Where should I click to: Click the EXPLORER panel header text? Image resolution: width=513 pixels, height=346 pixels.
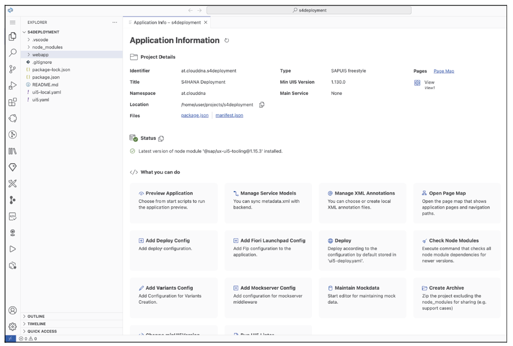point(37,22)
